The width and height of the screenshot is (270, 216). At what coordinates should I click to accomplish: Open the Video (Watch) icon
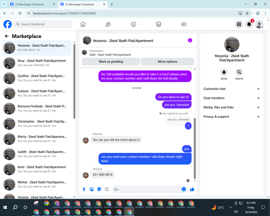point(133,24)
